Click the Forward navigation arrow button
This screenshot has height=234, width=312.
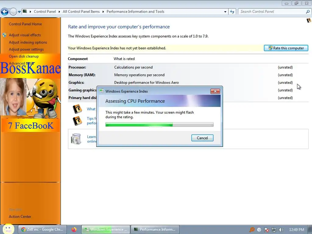click(13, 12)
